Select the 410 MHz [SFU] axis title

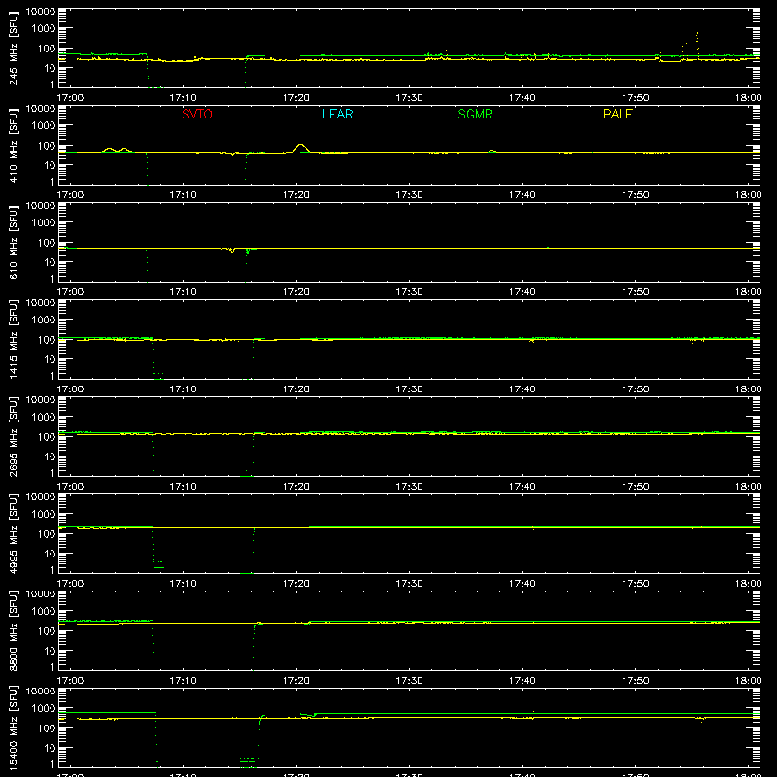pyautogui.click(x=13, y=146)
